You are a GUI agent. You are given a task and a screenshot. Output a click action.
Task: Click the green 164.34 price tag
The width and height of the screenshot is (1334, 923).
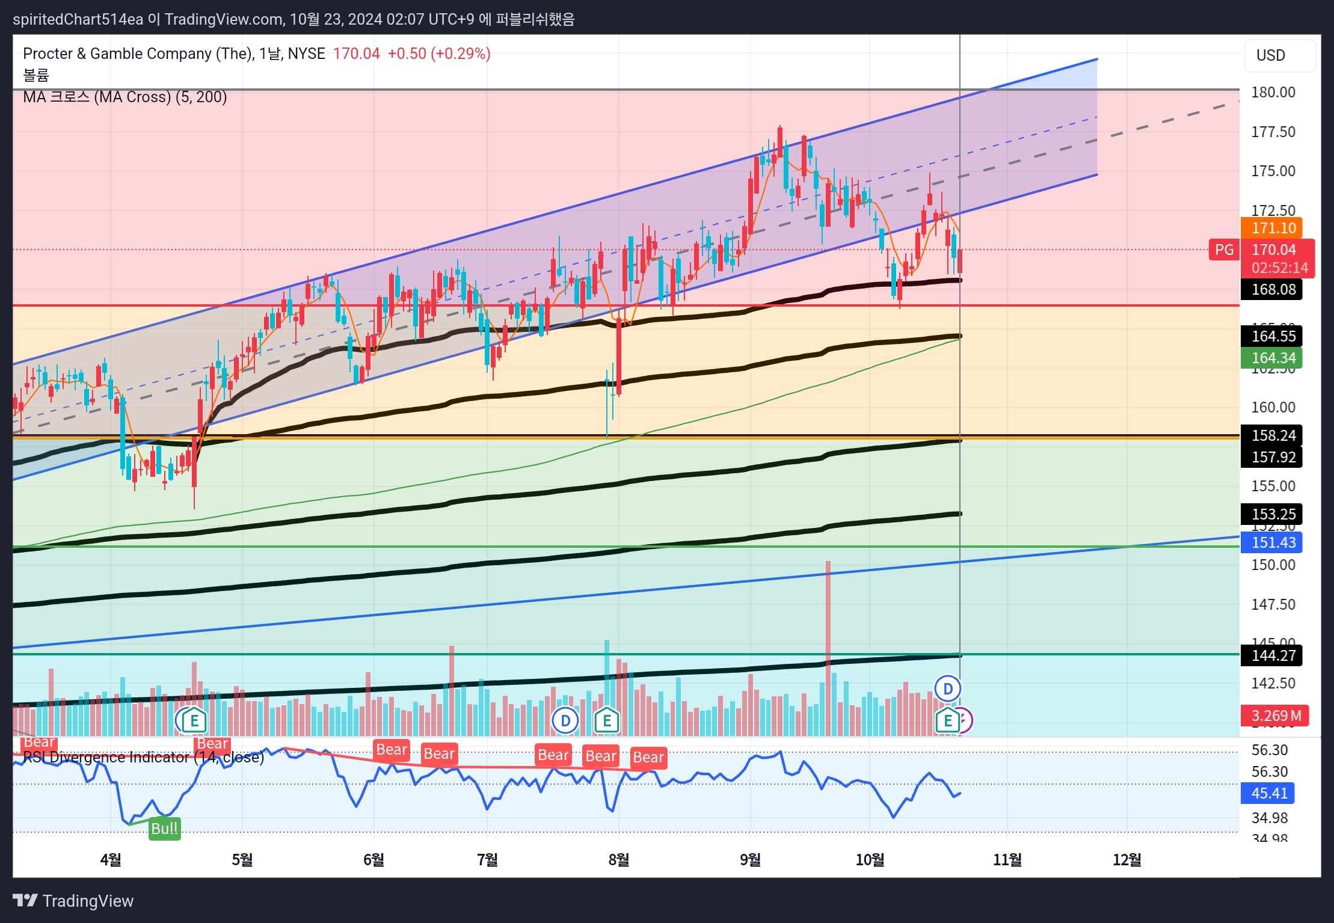coord(1271,358)
